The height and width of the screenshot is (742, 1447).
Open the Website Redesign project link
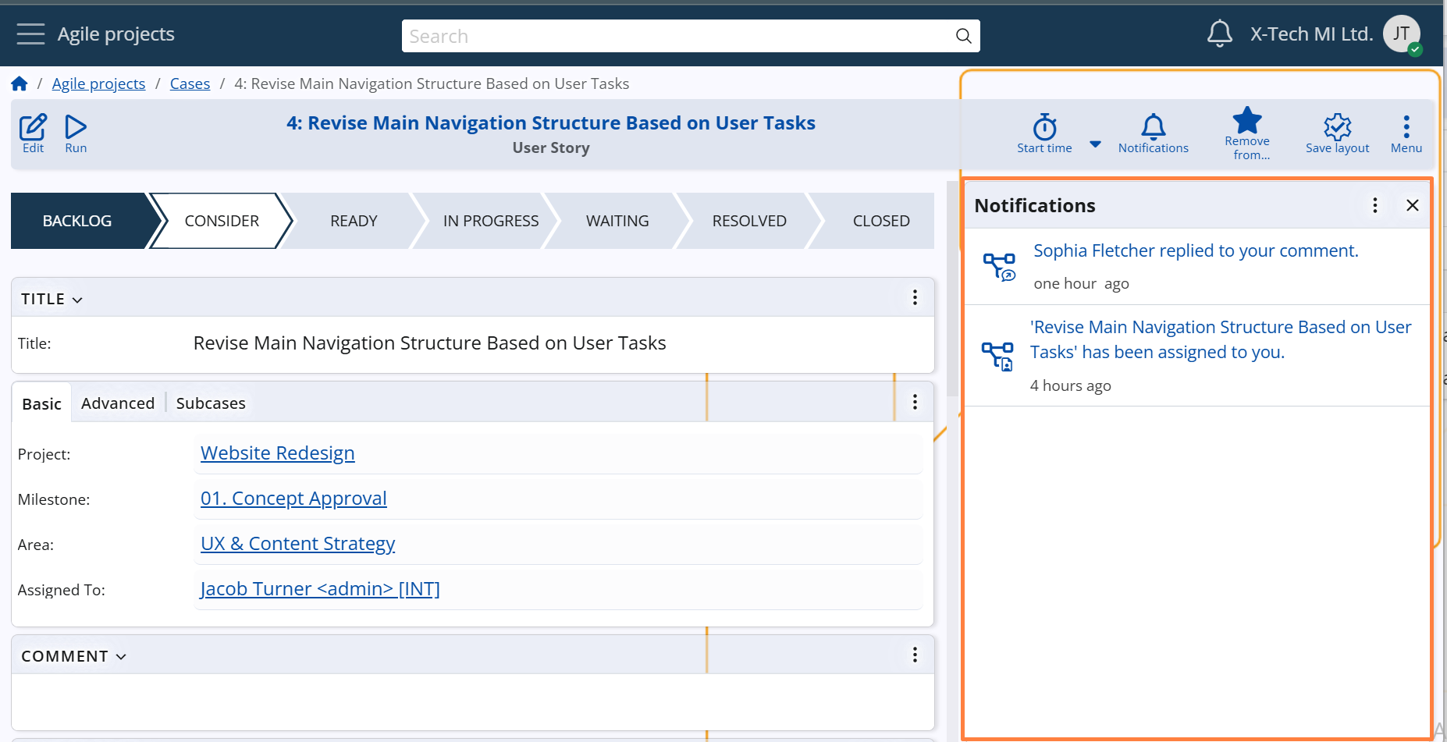pos(277,453)
